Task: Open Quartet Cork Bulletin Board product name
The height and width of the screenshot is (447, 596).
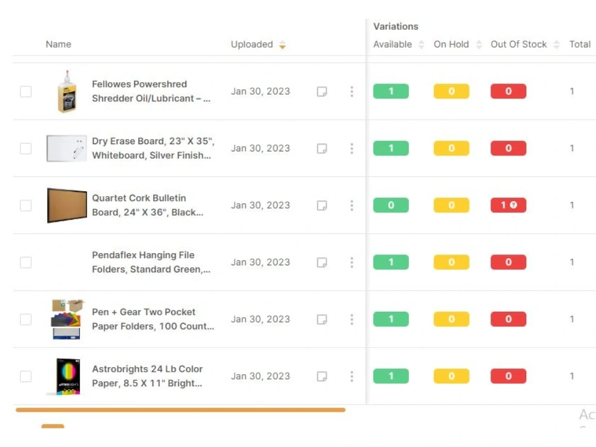Action: pyautogui.click(x=147, y=205)
